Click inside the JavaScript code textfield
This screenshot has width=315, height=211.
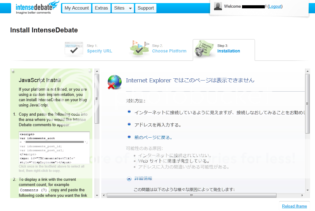54,148
